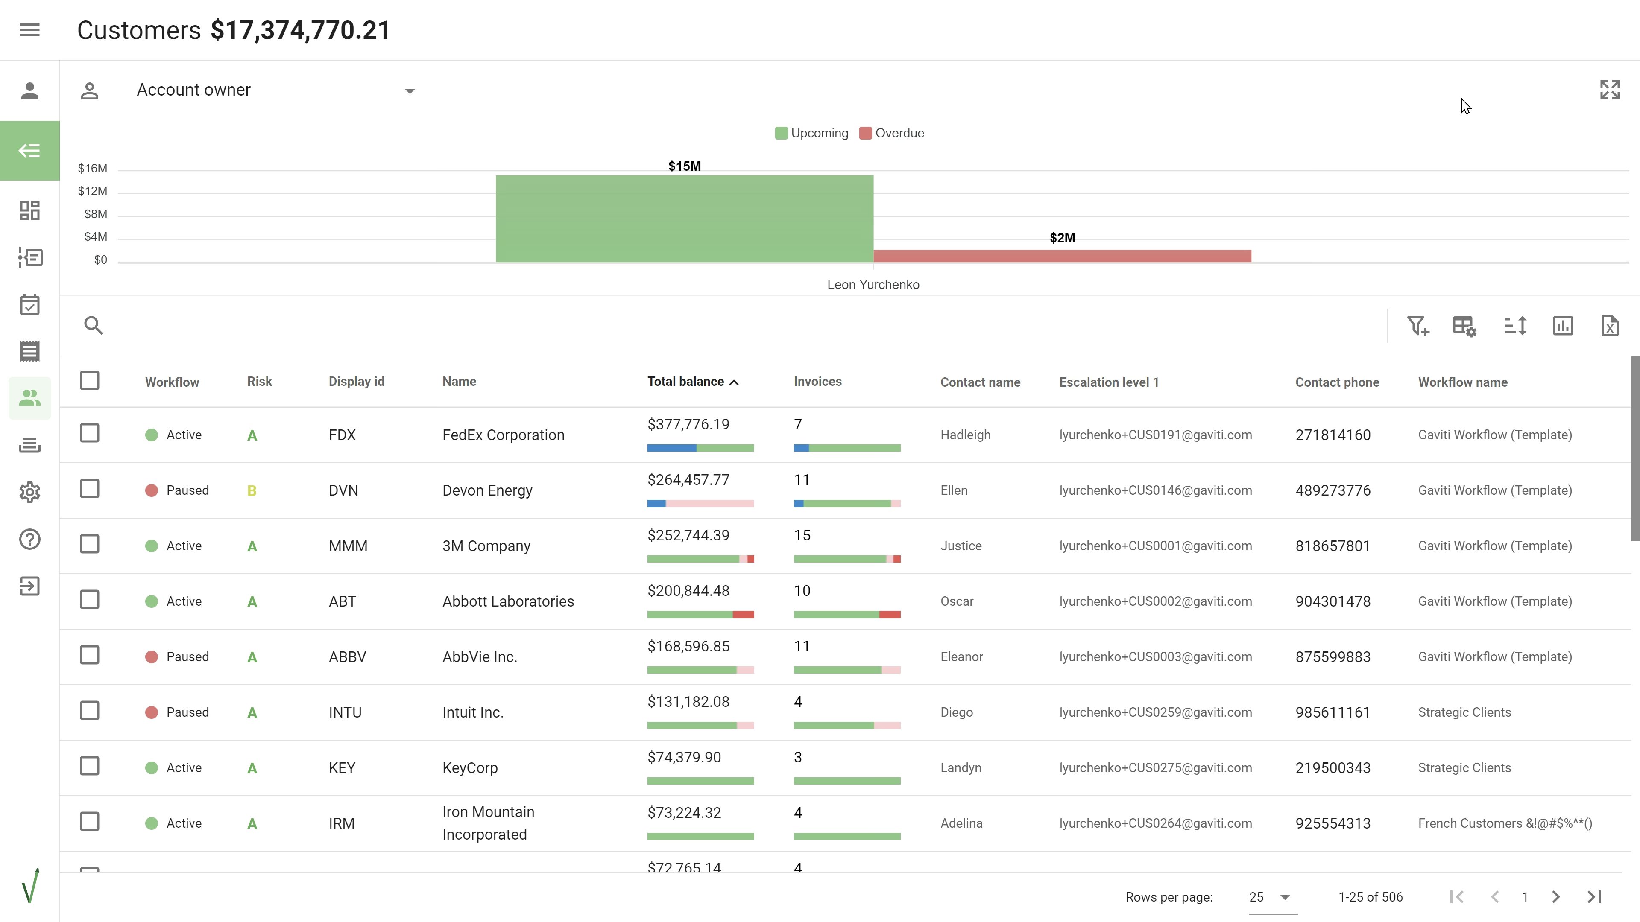
Task: Click the Help question mark icon
Action: click(x=29, y=540)
